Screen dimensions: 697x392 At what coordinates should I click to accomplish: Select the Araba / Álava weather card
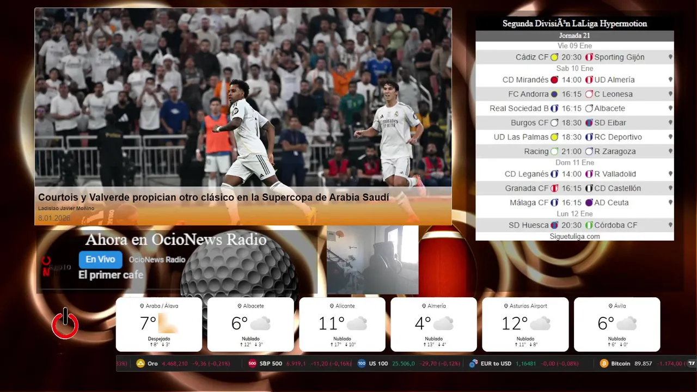[159, 324]
